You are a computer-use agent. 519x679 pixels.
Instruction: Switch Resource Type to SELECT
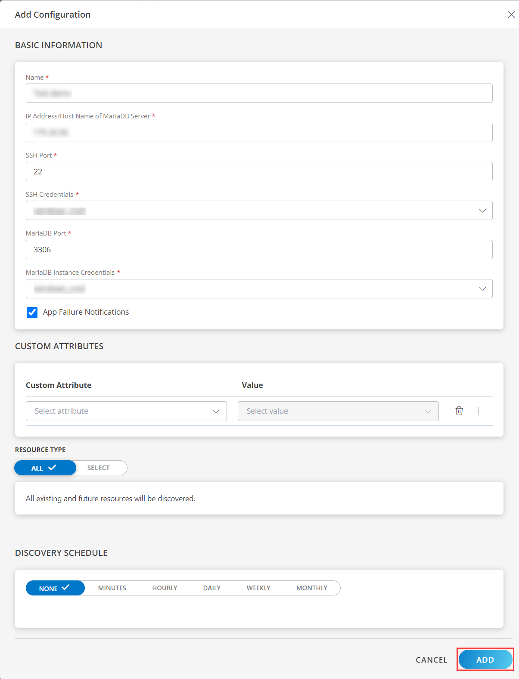tap(99, 468)
